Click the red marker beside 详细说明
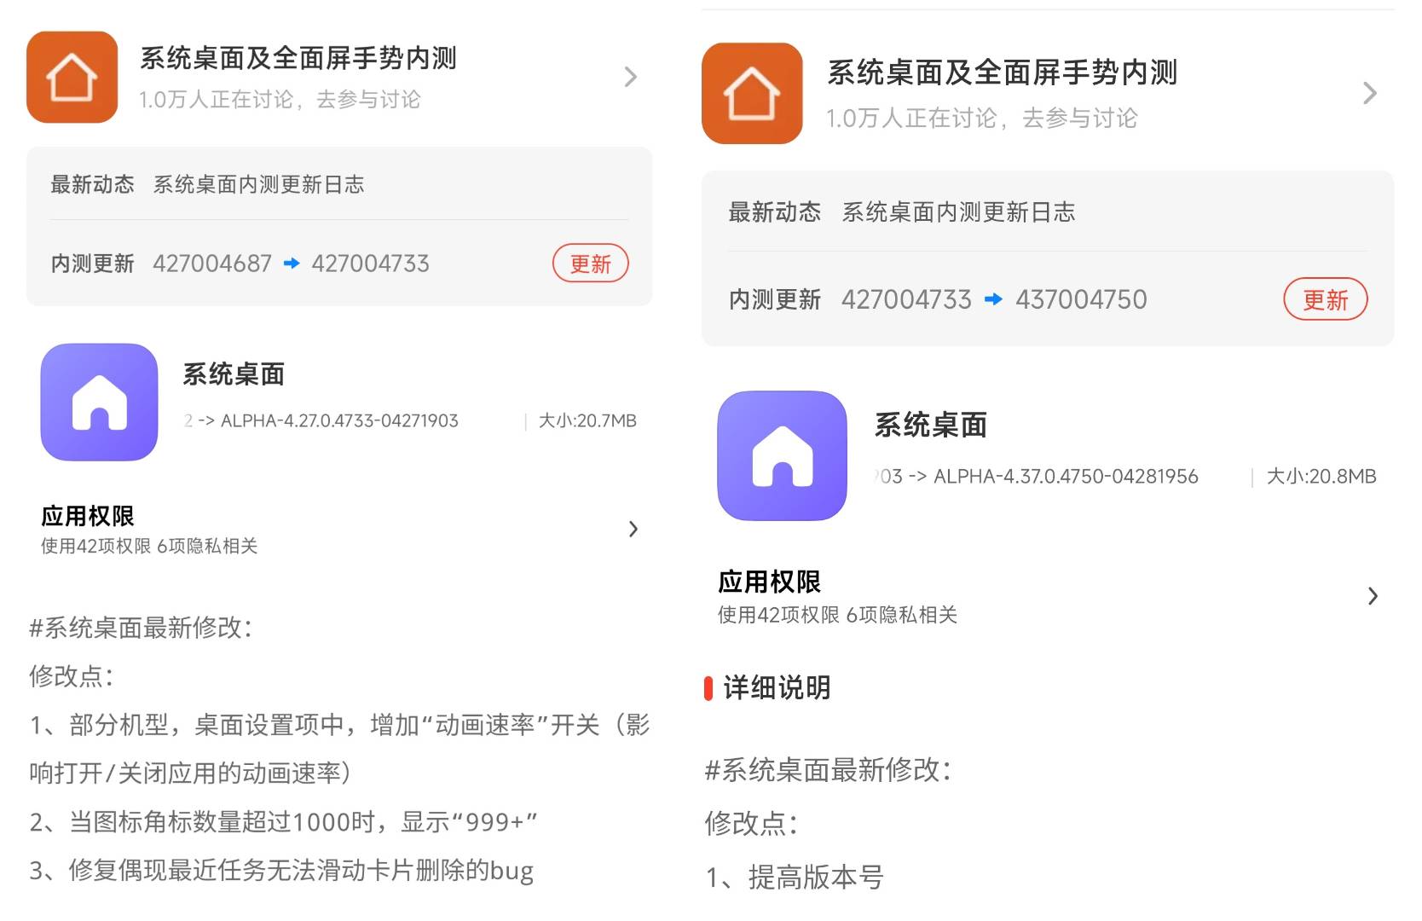 [x=708, y=687]
